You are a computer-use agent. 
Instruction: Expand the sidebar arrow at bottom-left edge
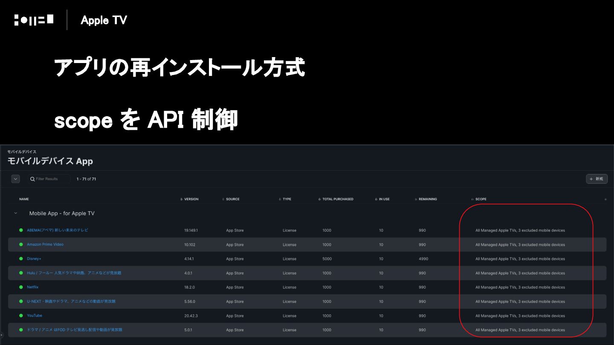[1, 335]
